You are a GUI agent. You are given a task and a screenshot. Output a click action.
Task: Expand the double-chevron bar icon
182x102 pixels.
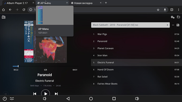[x=12, y=99]
